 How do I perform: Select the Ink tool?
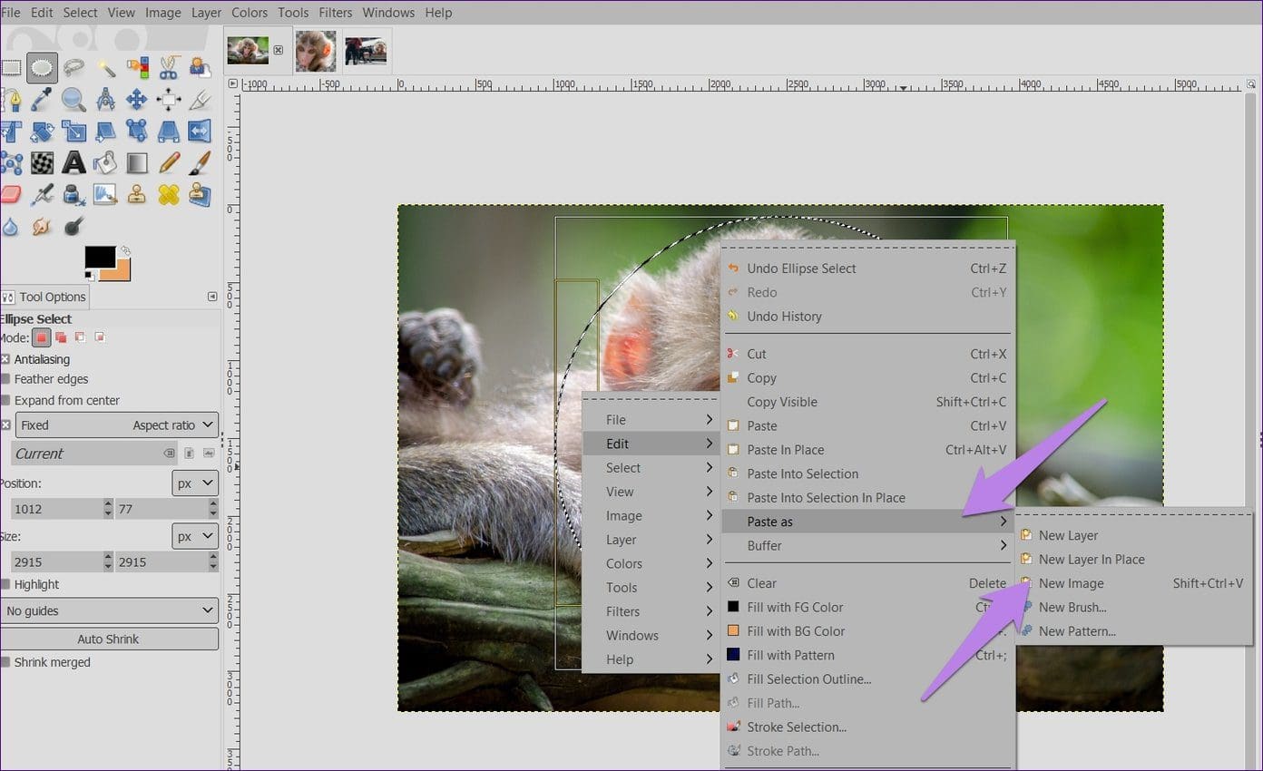(x=73, y=194)
